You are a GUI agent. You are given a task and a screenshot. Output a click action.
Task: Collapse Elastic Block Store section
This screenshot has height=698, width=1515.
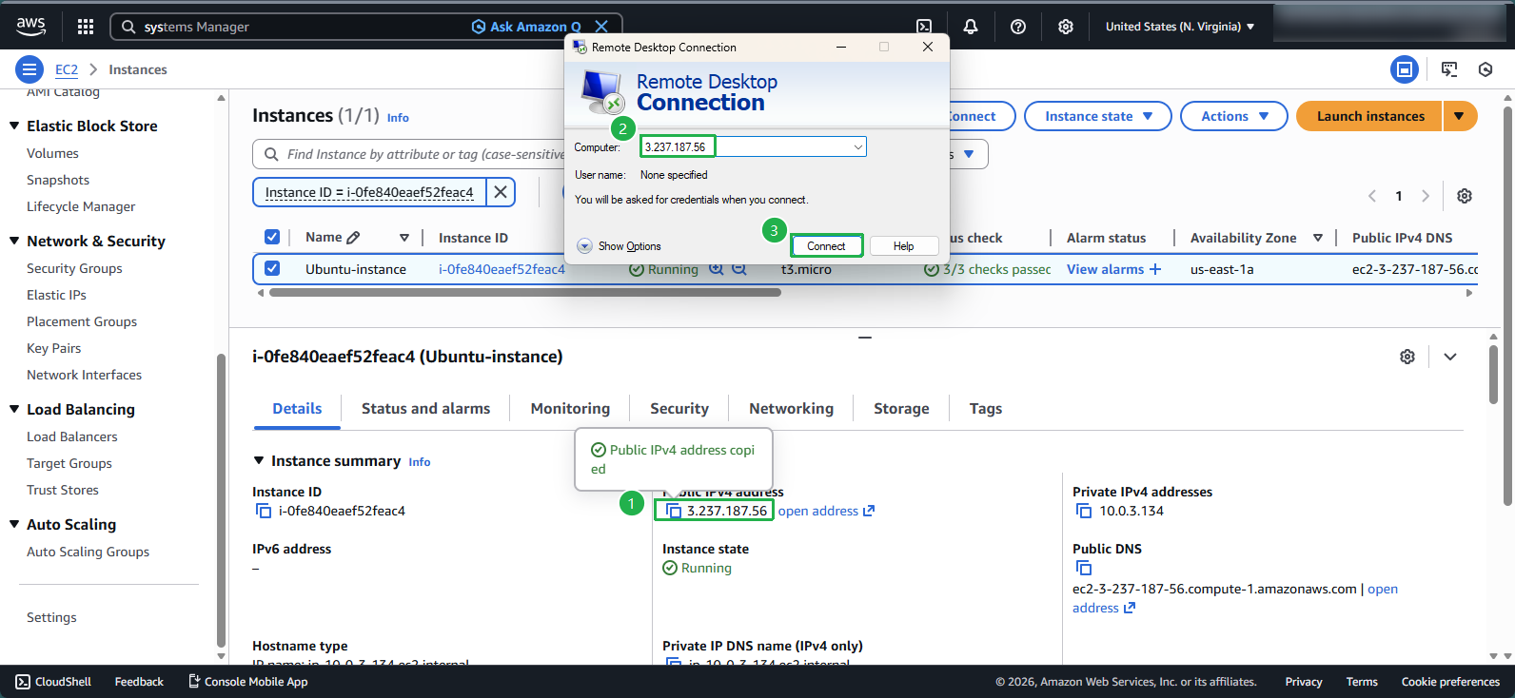click(14, 126)
